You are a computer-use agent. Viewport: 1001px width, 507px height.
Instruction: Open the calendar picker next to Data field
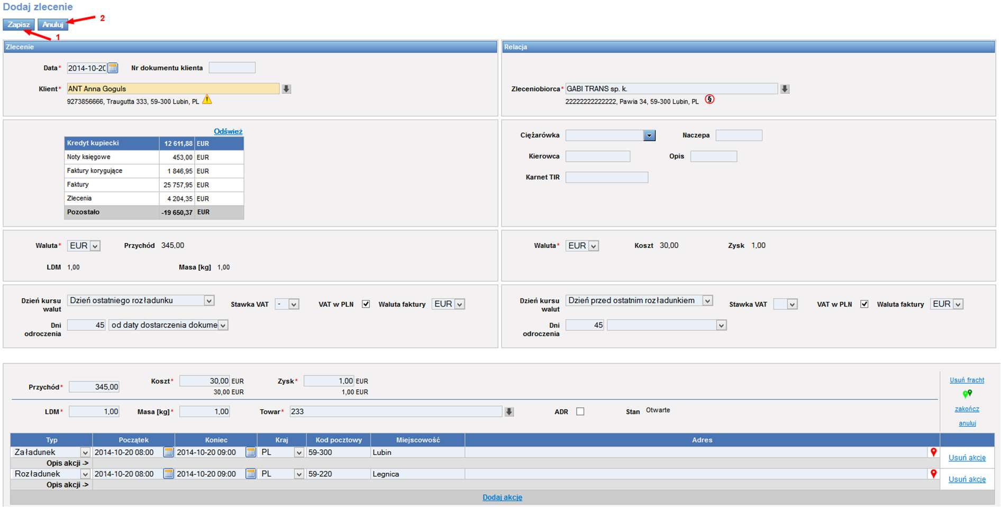[113, 68]
